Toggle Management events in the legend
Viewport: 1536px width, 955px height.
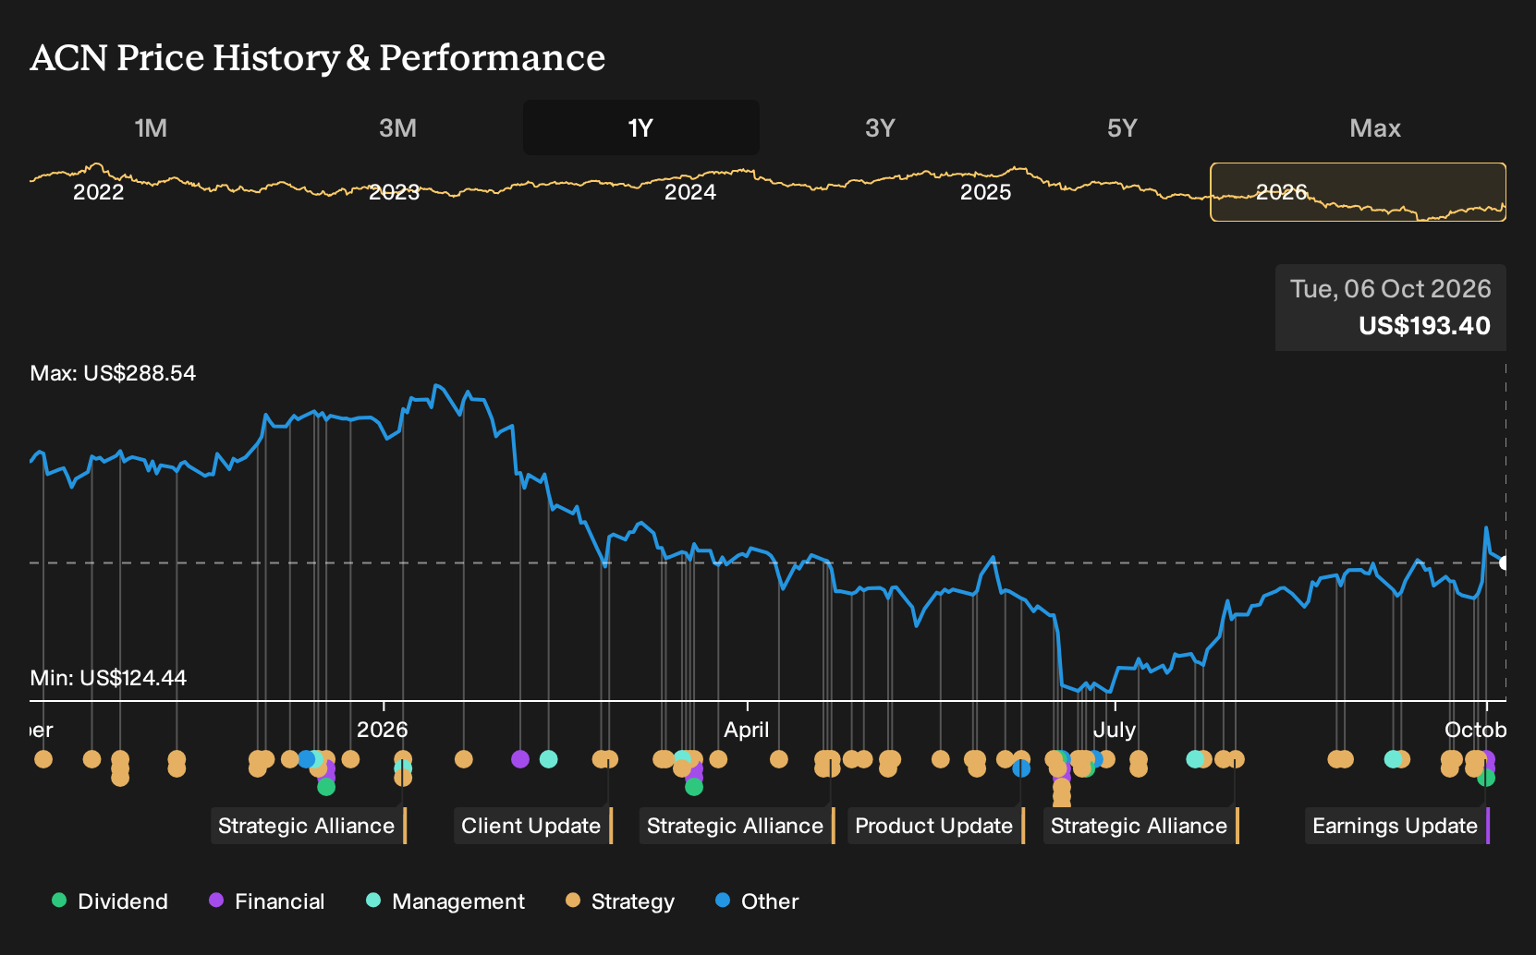445,901
